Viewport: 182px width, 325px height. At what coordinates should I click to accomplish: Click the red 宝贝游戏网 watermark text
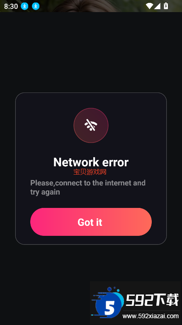pyautogui.click(x=90, y=172)
